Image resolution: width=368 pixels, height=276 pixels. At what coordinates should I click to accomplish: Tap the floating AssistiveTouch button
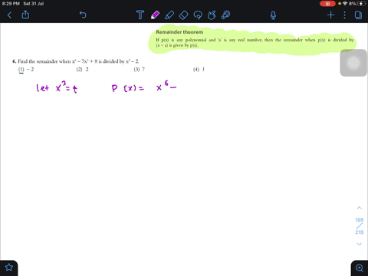point(353,63)
